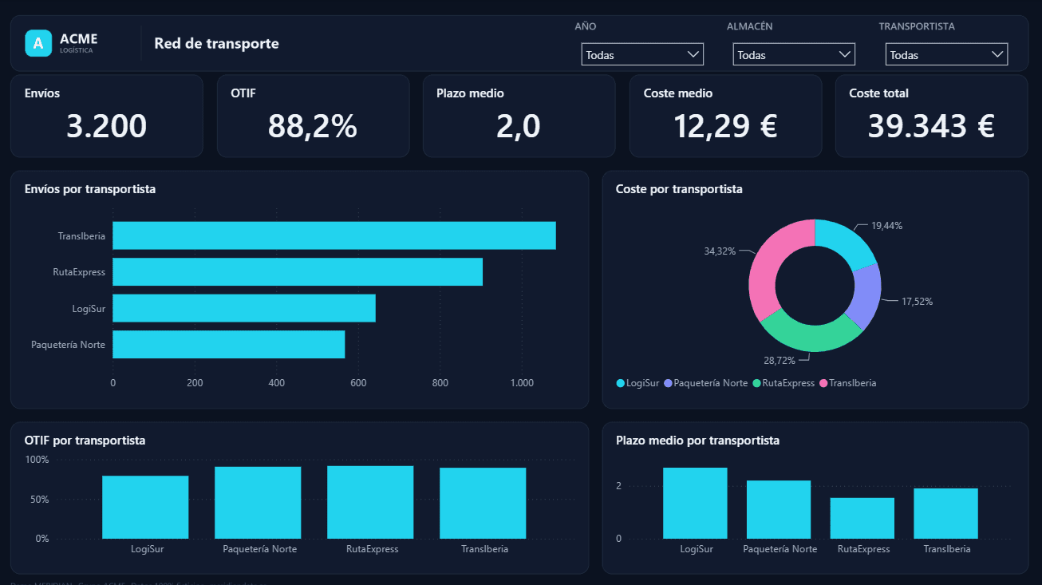Click the RutaExpress bar in OTIF chart
Image resolution: width=1042 pixels, height=585 pixels.
tap(370, 502)
